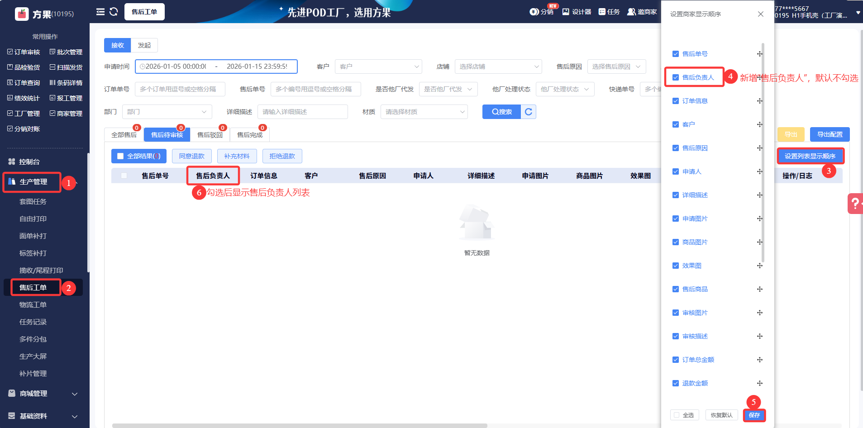Uncheck 订单信息 column checkbox
This screenshot has height=428, width=863.
676,101
